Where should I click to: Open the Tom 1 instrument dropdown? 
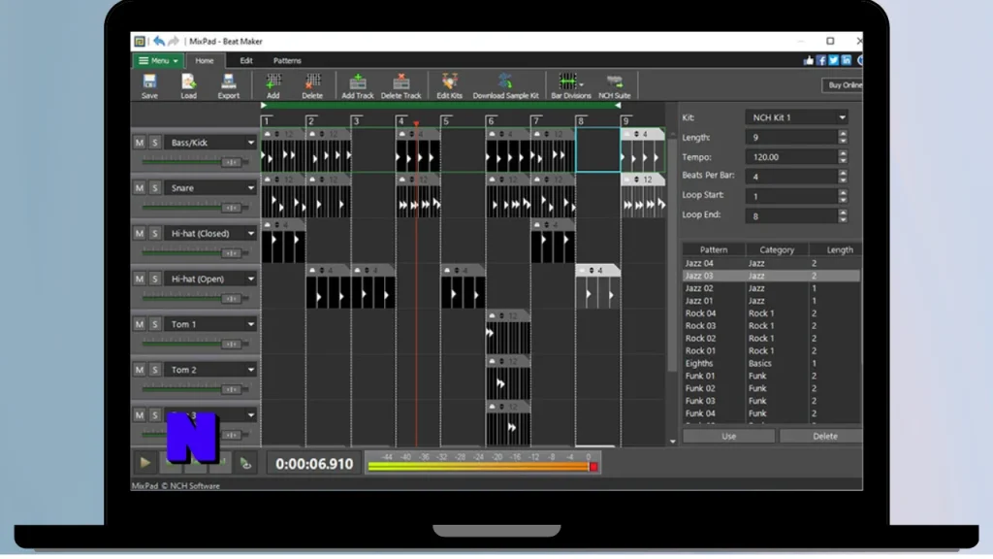pyautogui.click(x=251, y=324)
